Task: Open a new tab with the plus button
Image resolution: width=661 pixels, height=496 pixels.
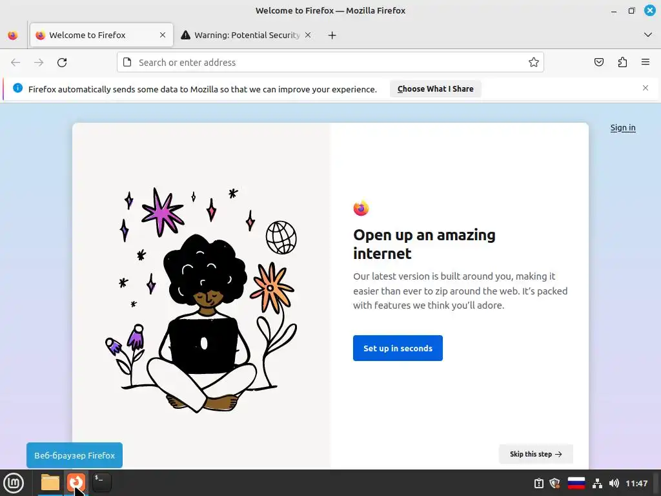Action: pos(332,36)
